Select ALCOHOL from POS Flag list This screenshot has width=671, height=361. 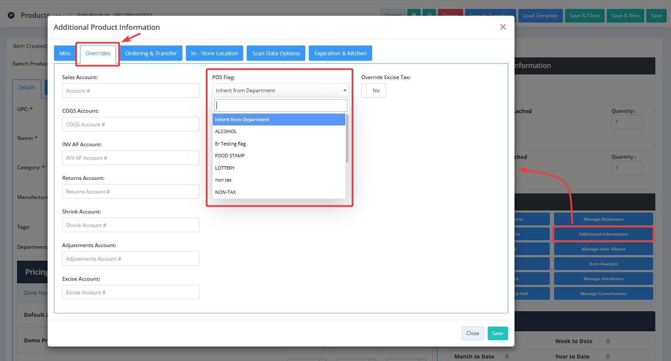[x=226, y=131]
